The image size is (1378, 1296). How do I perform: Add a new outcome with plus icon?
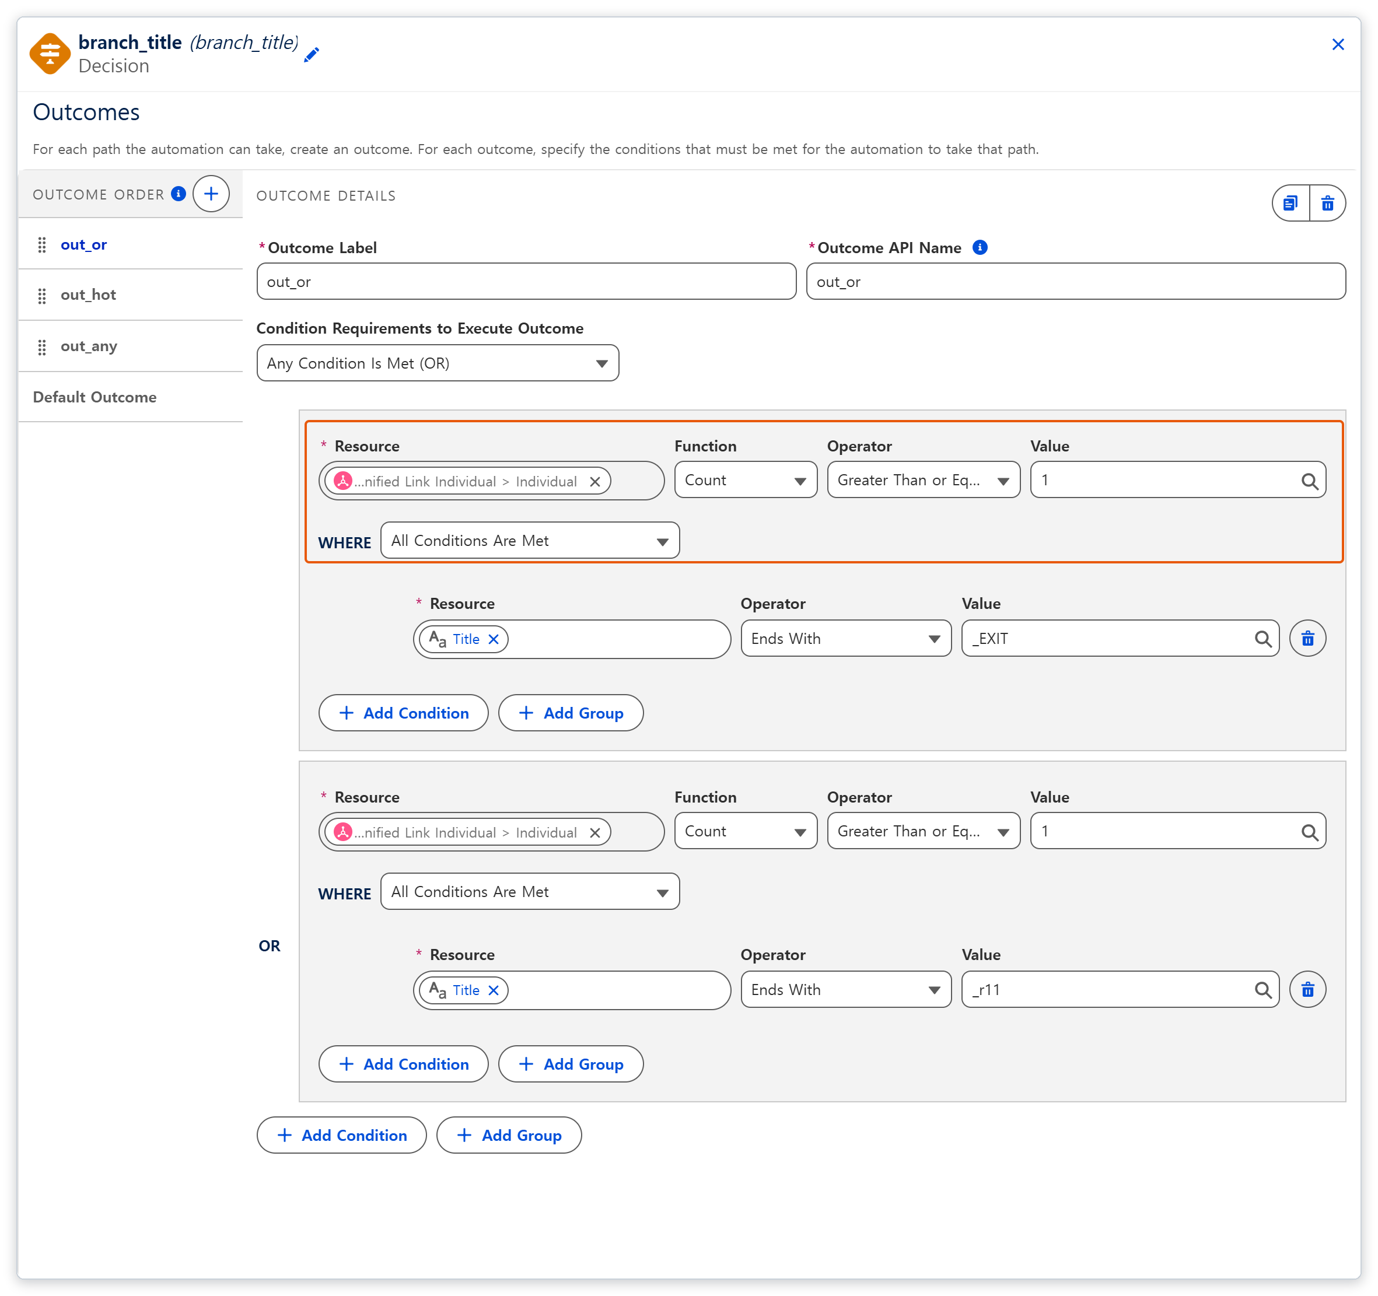coord(211,194)
